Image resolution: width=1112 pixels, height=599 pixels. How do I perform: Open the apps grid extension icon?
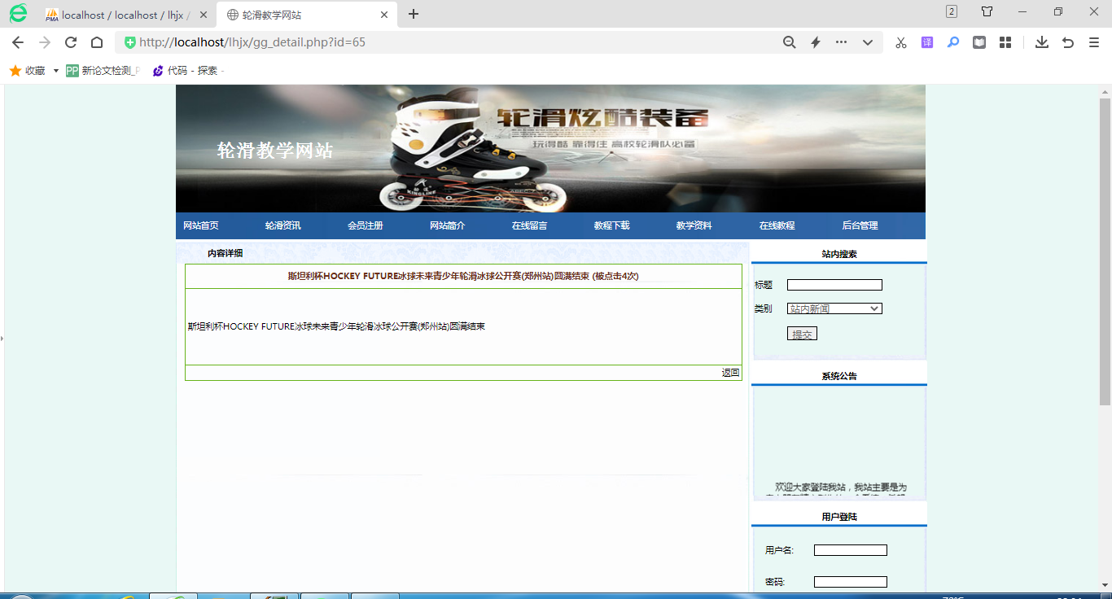tap(1005, 42)
